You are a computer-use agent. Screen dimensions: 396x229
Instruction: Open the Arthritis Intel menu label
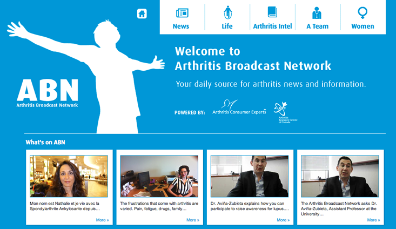(x=272, y=26)
